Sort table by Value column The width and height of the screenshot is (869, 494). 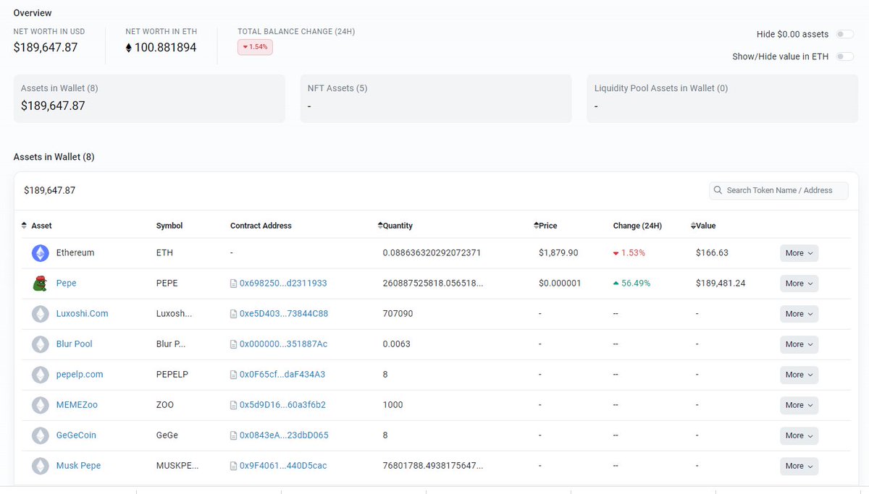click(703, 226)
